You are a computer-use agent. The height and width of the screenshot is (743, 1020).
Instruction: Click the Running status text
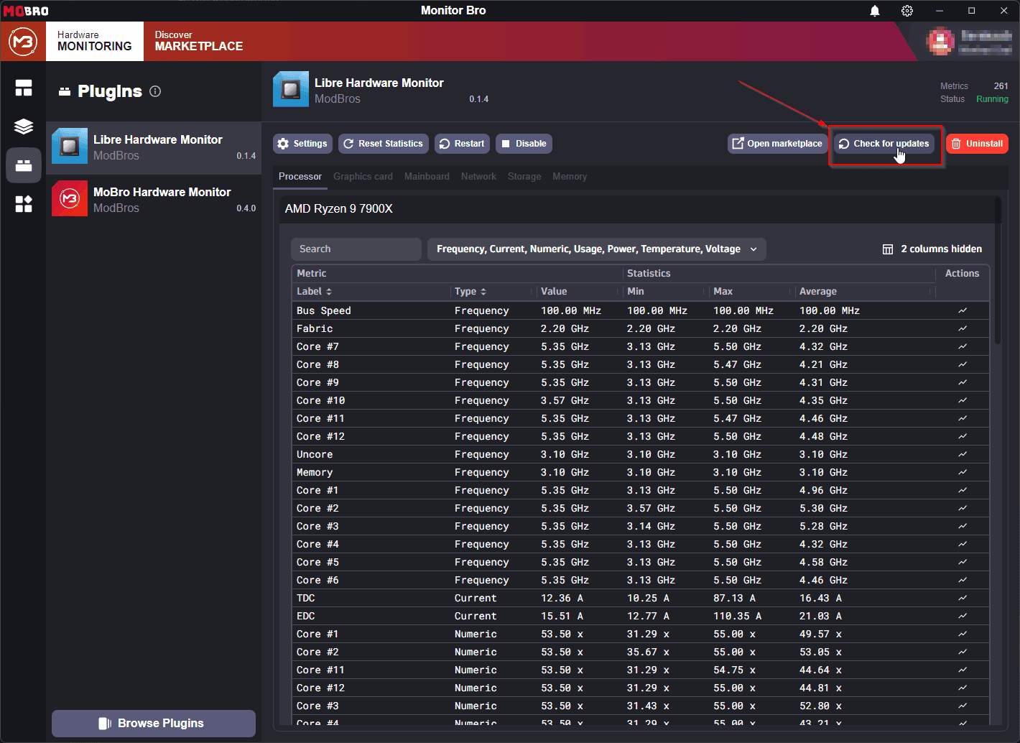pos(992,99)
